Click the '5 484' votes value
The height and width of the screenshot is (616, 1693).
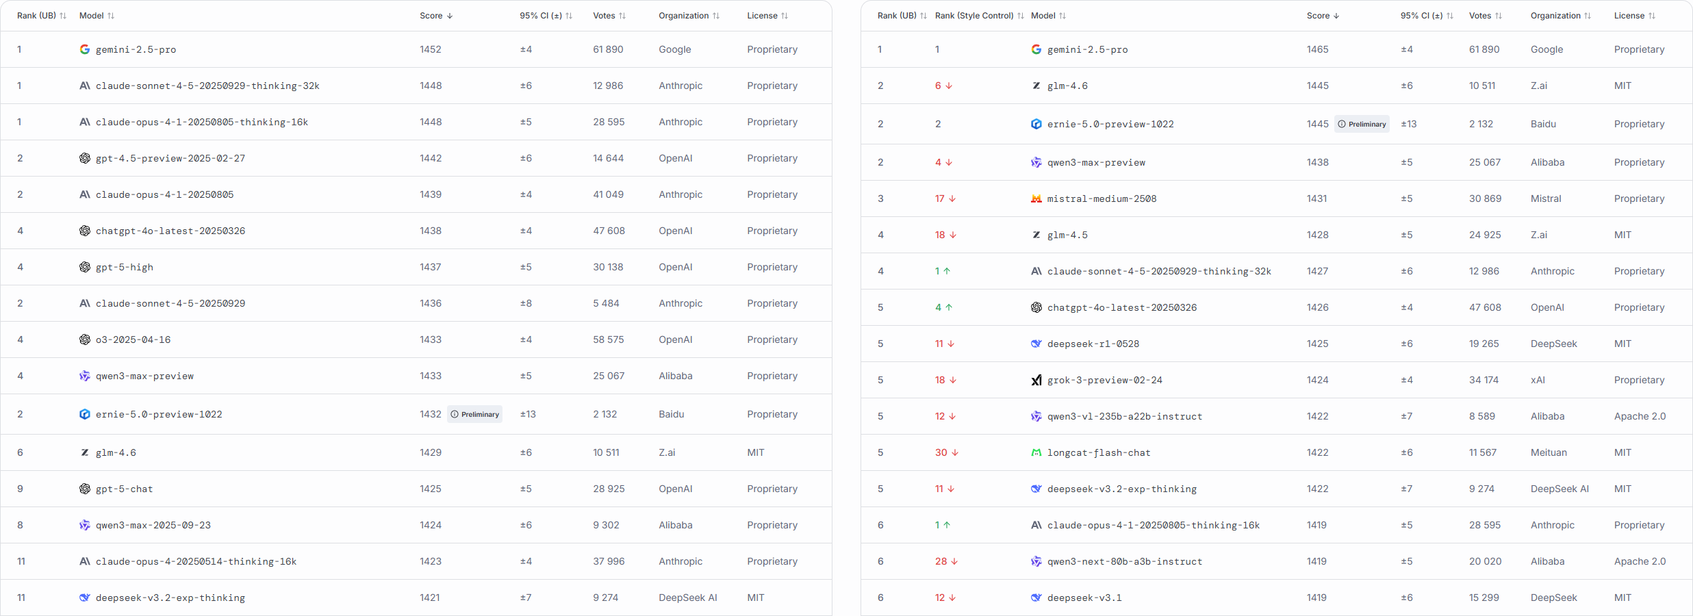point(606,303)
